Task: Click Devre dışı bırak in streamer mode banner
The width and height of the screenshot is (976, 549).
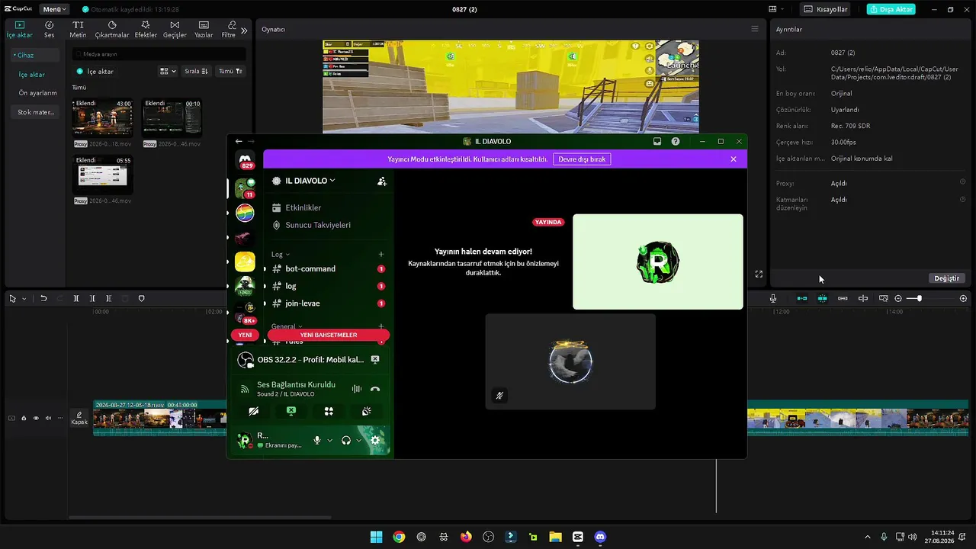Action: point(582,159)
